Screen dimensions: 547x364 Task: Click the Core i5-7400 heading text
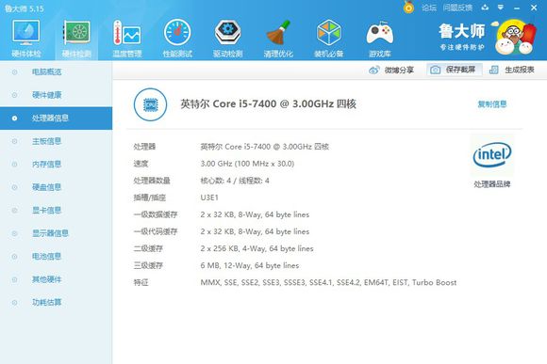268,103
